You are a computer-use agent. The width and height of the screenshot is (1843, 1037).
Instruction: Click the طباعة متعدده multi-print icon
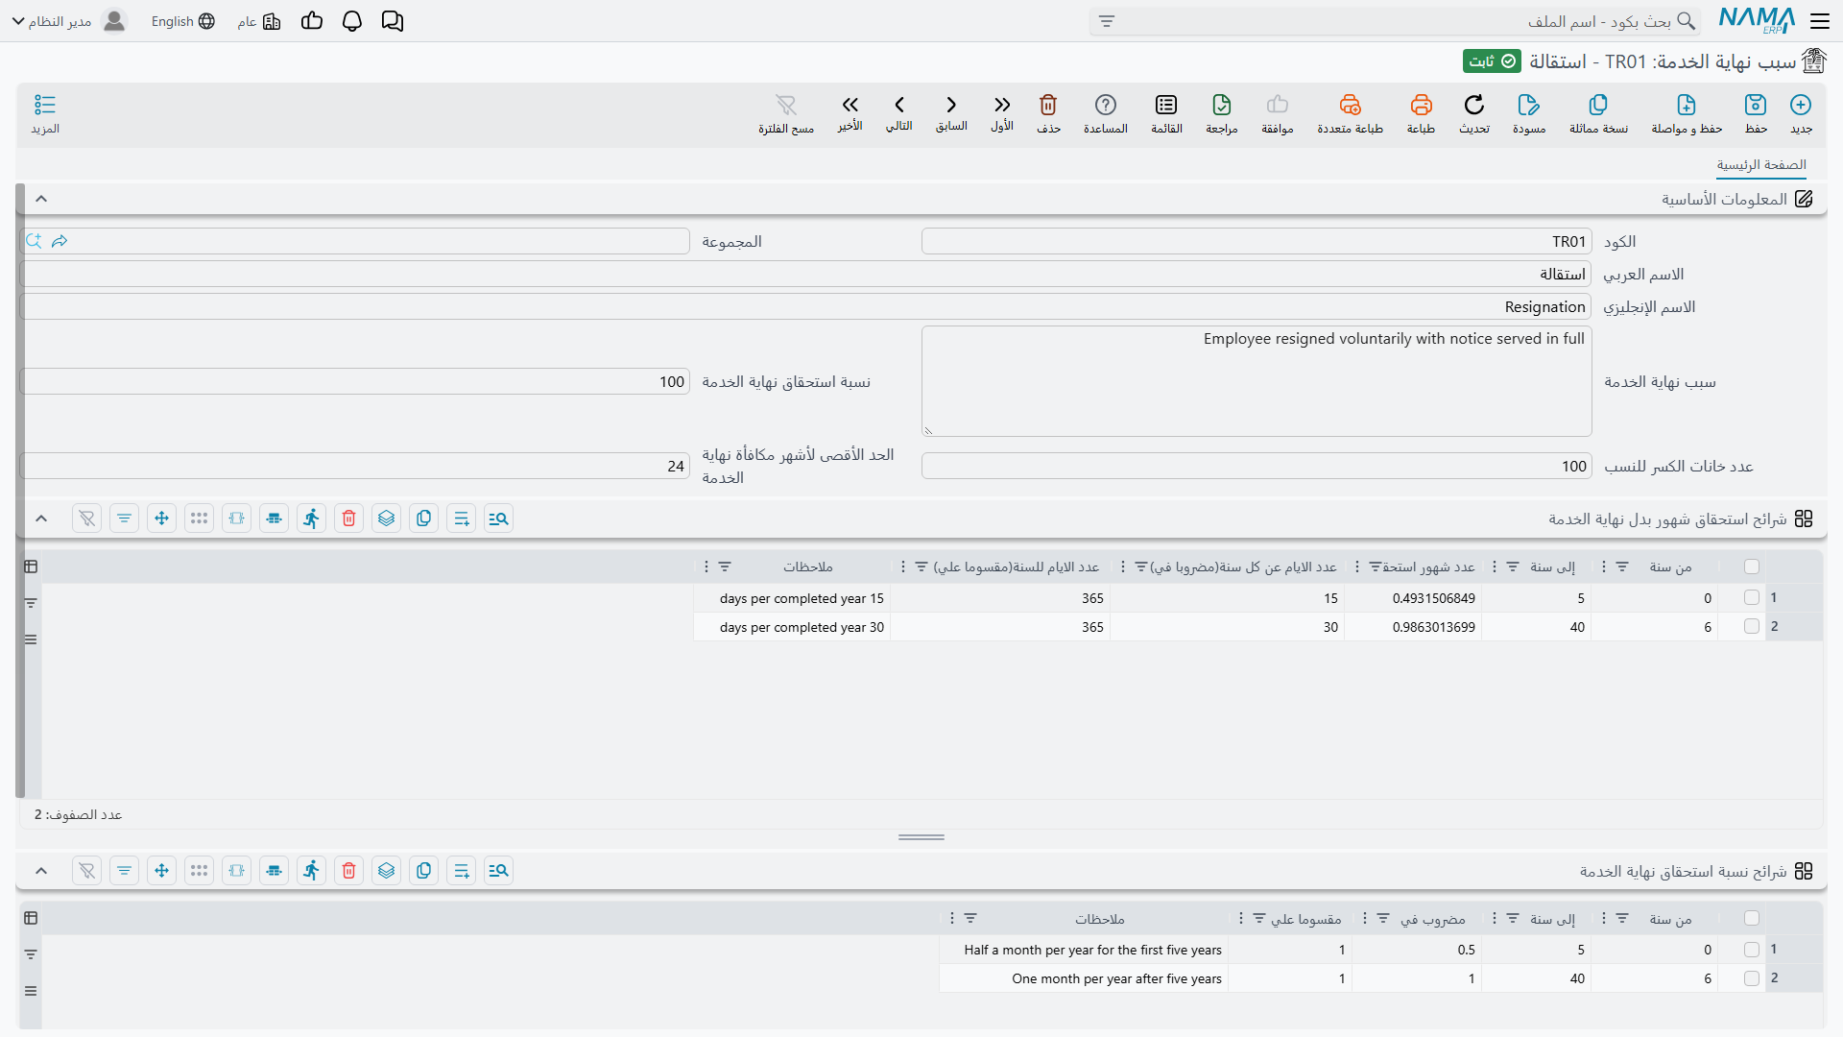click(1350, 113)
